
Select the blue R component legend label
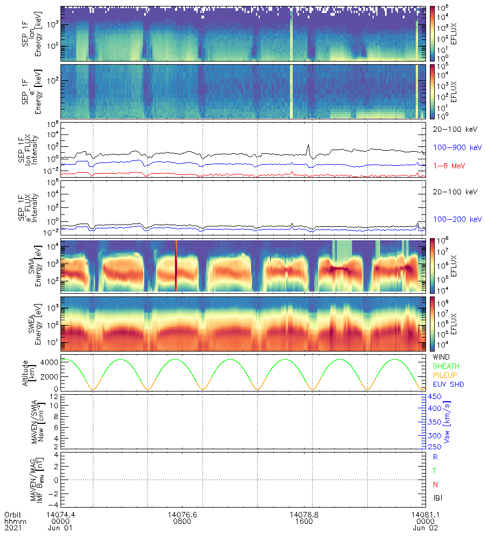click(435, 456)
